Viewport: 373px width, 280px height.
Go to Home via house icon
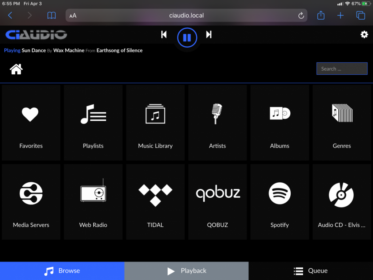pos(16,69)
